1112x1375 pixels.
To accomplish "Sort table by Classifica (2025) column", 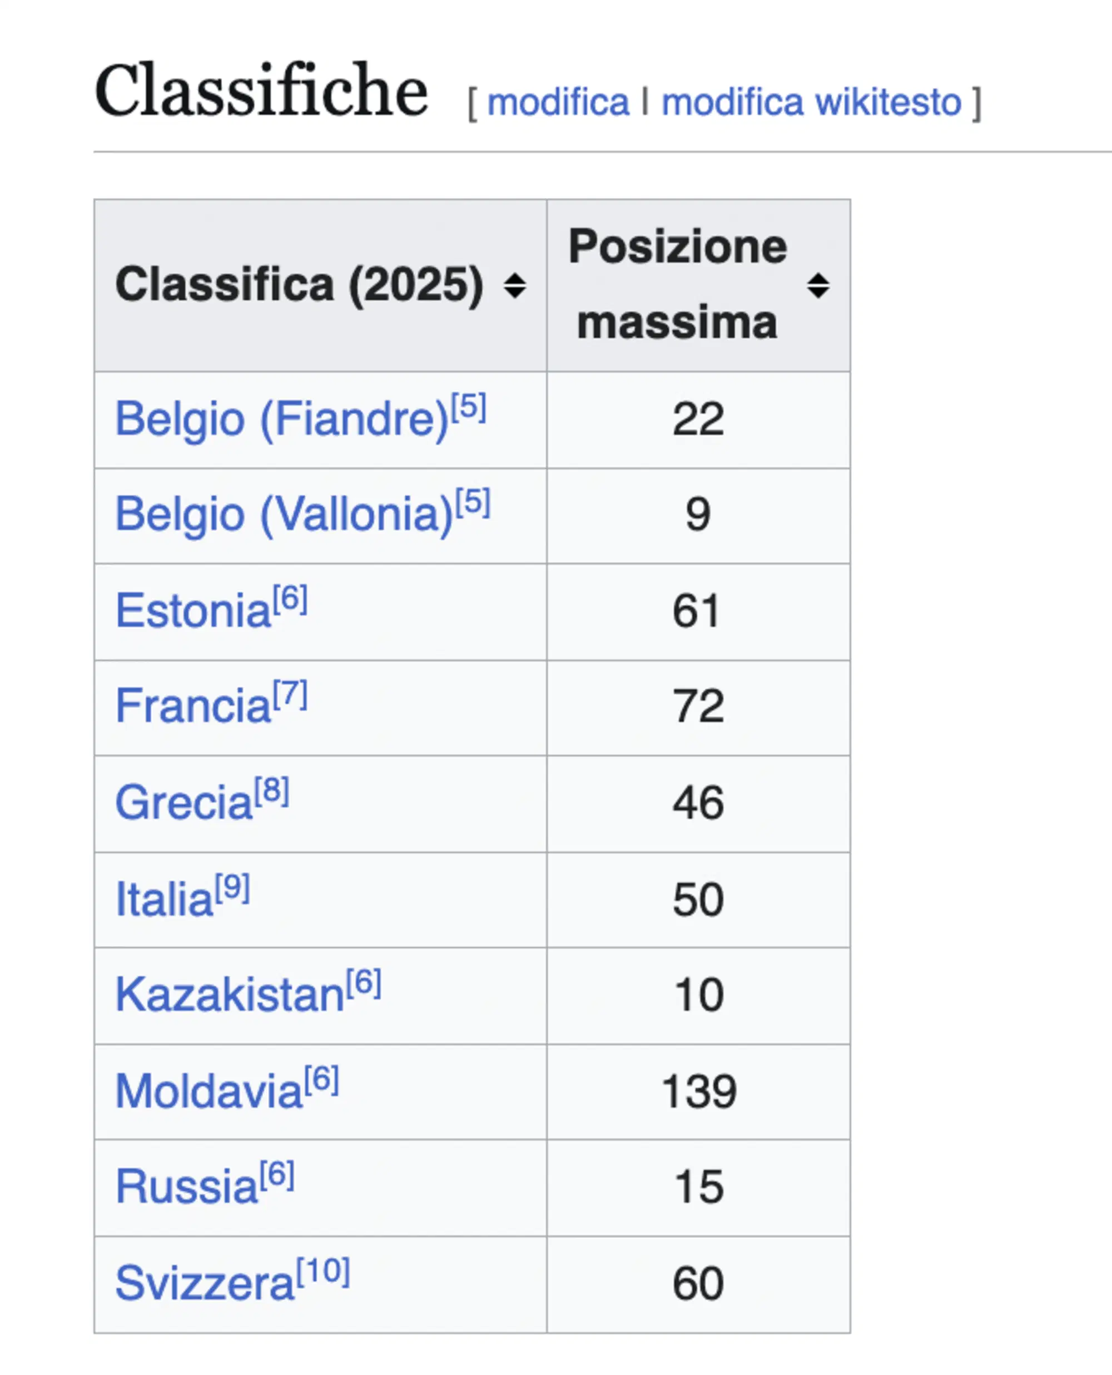I will coord(514,285).
